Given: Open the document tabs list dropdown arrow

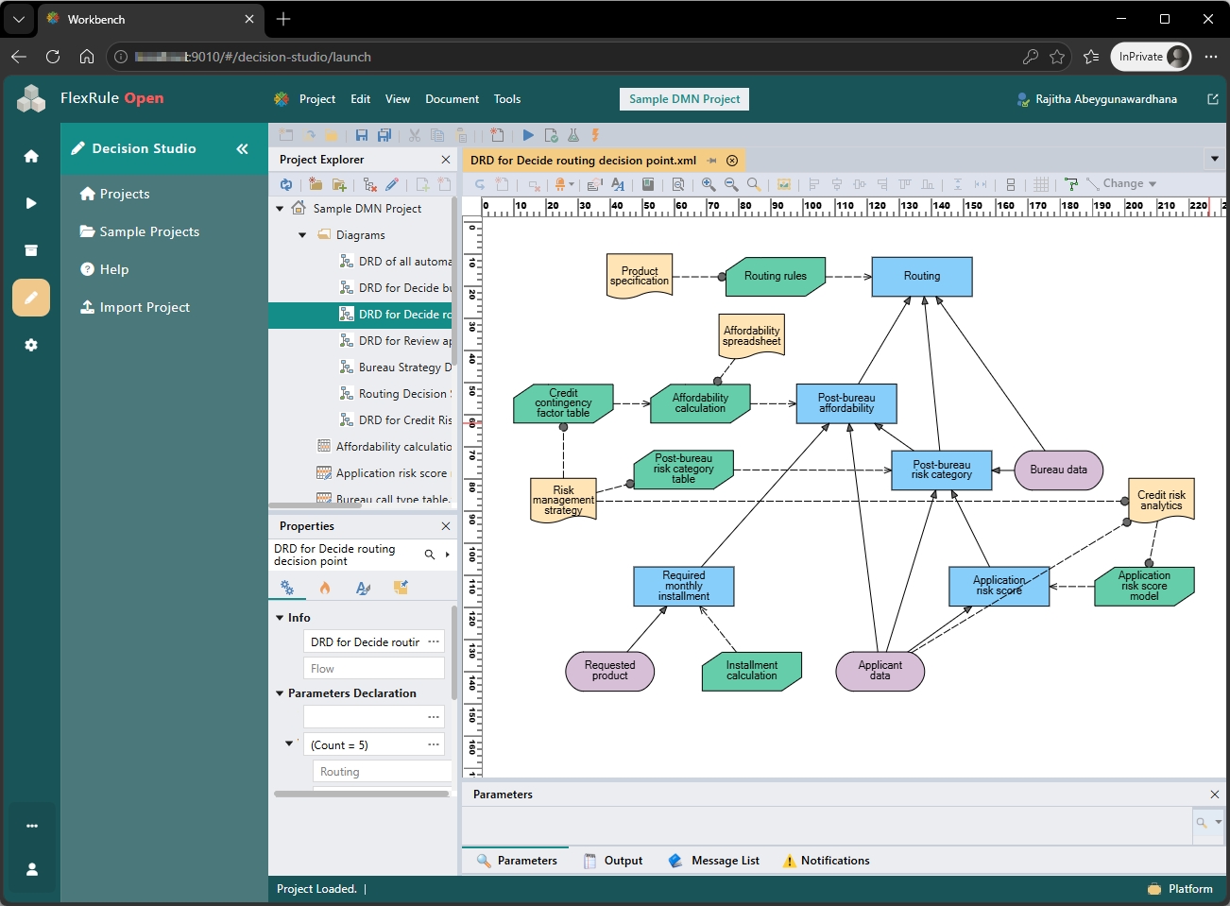Looking at the screenshot, I should [1215, 159].
